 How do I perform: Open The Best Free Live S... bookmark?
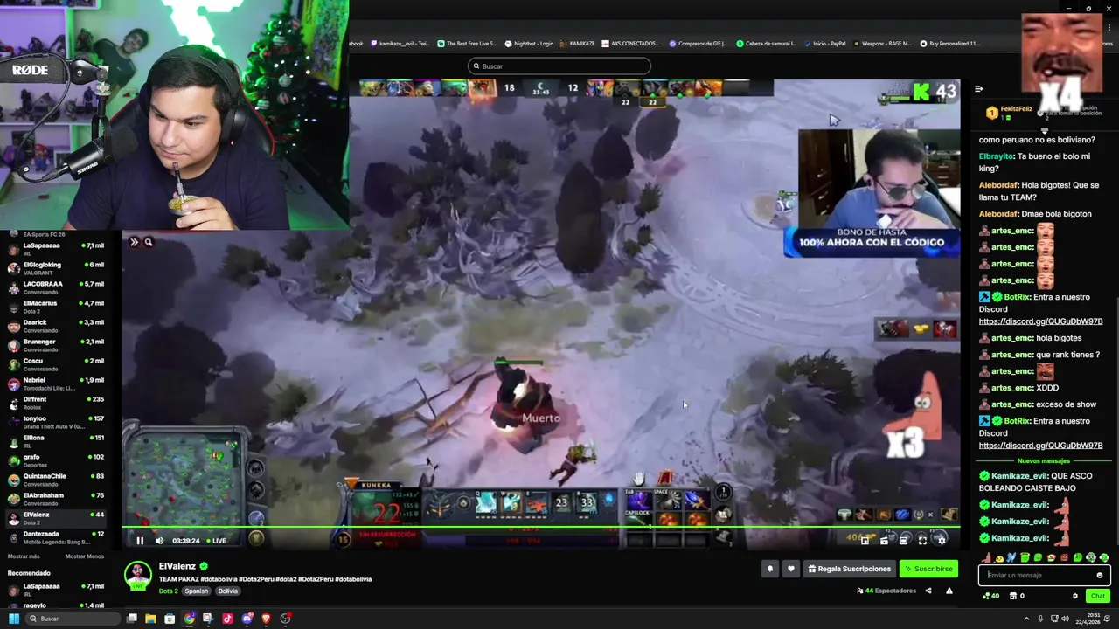point(467,43)
